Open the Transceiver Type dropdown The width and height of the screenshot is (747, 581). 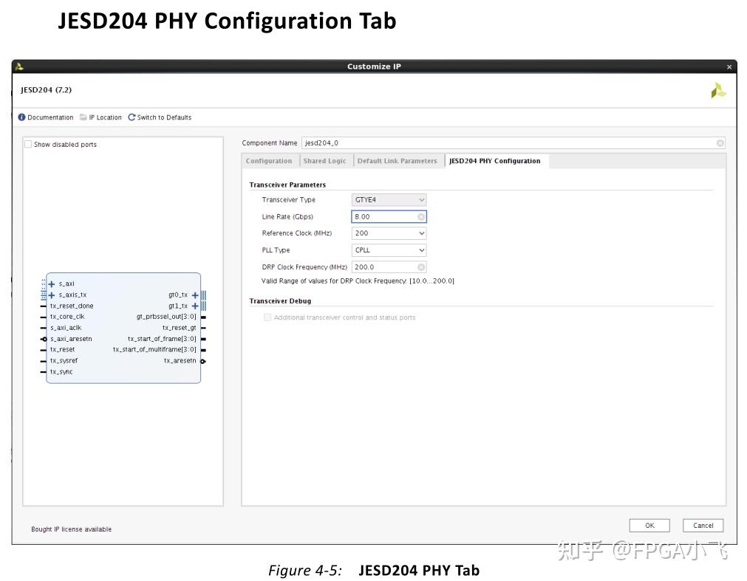click(x=421, y=199)
